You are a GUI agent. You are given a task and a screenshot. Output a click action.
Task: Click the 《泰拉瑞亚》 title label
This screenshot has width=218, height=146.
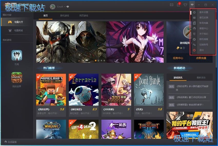(76, 109)
